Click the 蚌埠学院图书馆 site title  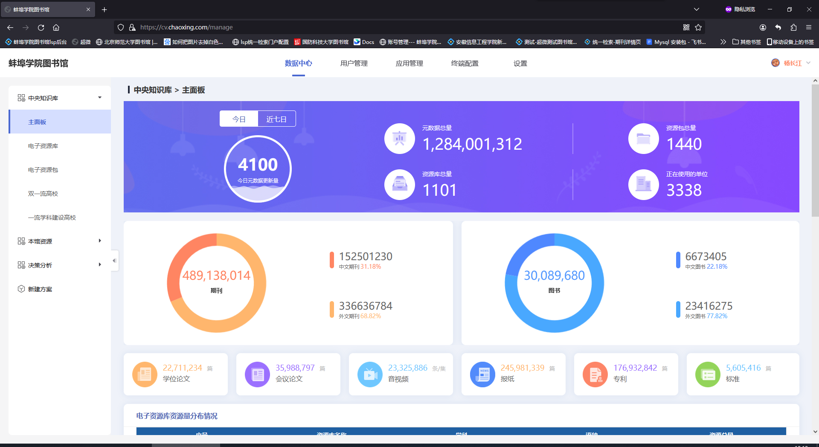point(38,63)
